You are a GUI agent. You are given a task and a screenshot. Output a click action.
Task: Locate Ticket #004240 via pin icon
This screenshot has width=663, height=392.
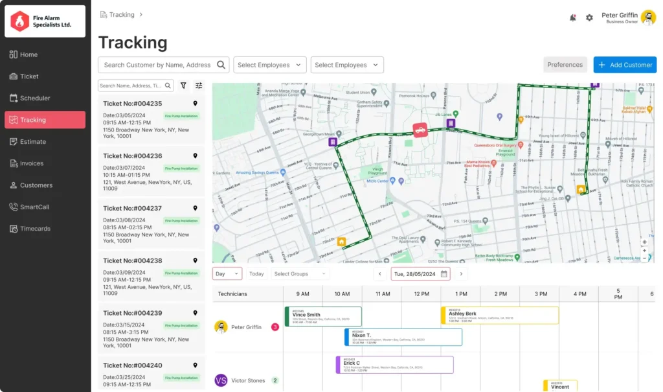coord(196,365)
